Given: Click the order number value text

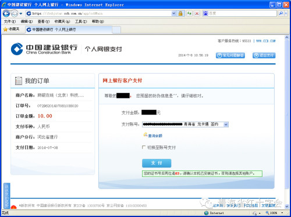Looking at the screenshot, I should 58,106.
